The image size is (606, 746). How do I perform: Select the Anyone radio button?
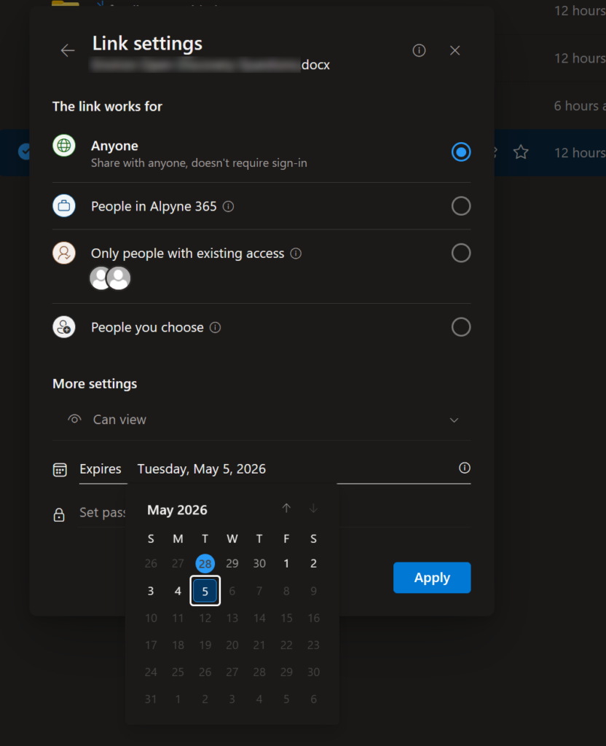pyautogui.click(x=461, y=152)
